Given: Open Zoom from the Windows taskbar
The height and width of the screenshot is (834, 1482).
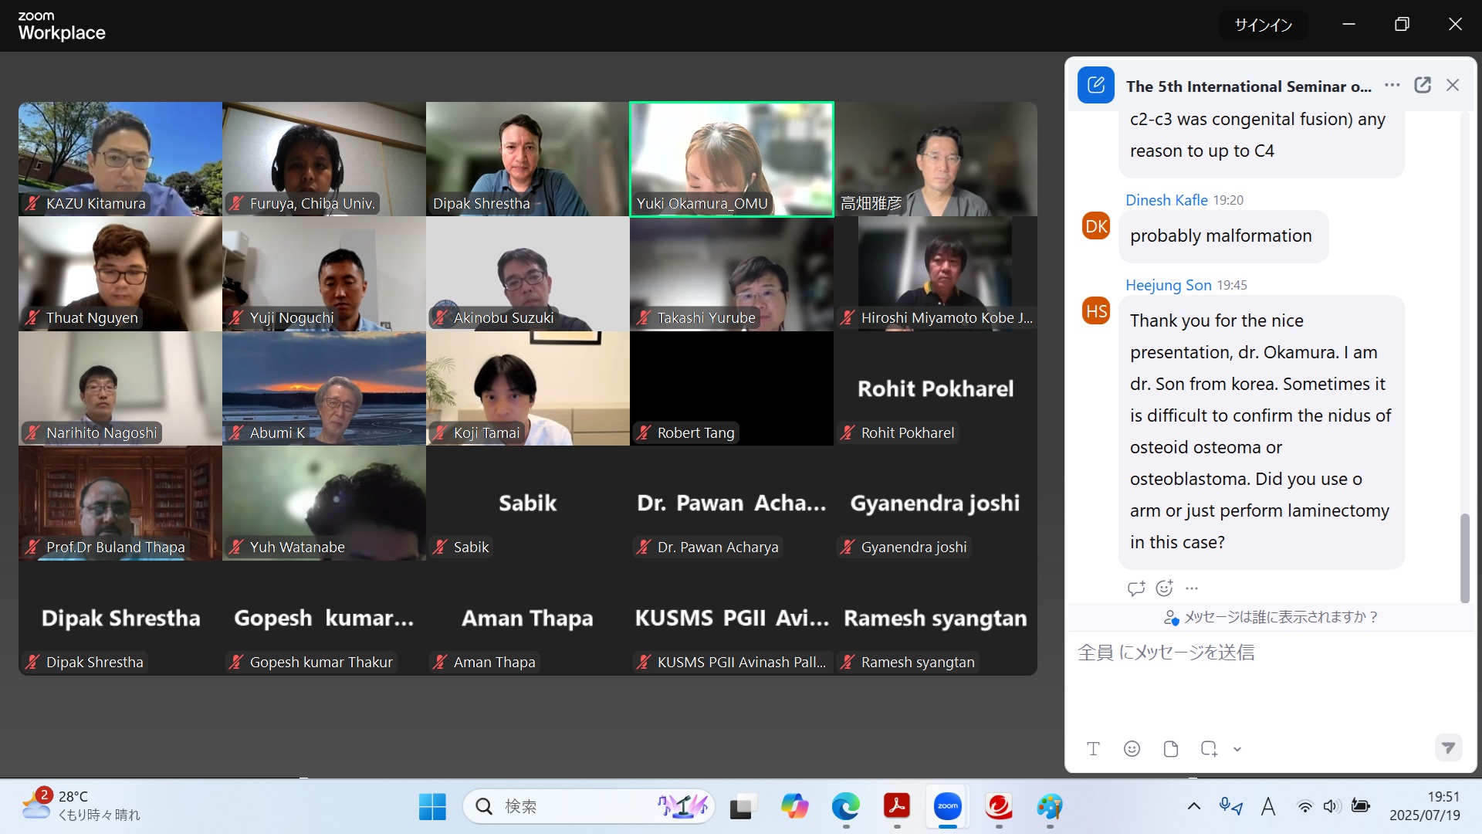Looking at the screenshot, I should click(947, 806).
